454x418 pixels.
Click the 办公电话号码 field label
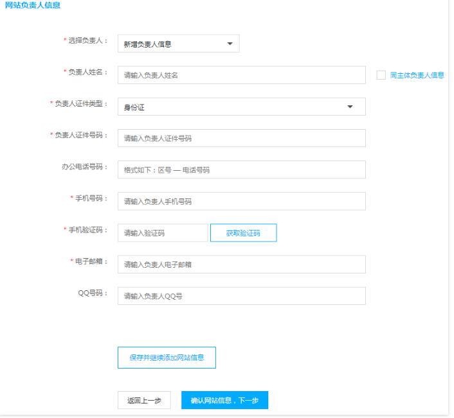coord(84,167)
